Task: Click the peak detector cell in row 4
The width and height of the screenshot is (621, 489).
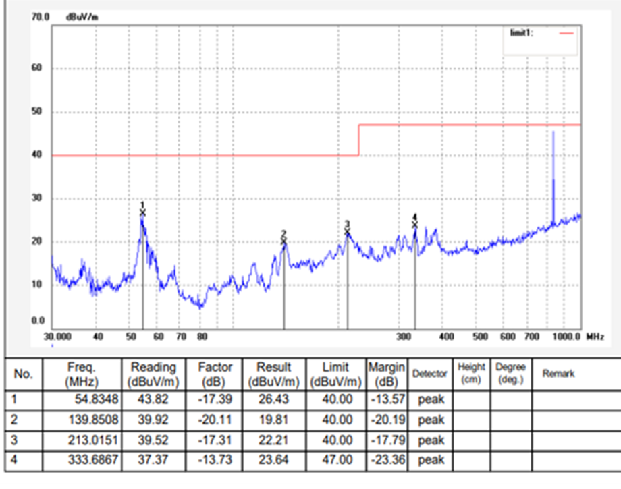Action: (x=431, y=461)
